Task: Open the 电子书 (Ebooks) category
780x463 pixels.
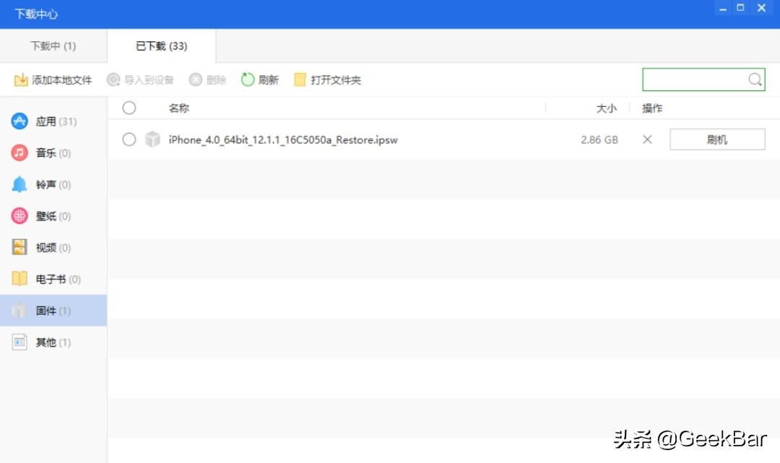Action: pos(19,279)
